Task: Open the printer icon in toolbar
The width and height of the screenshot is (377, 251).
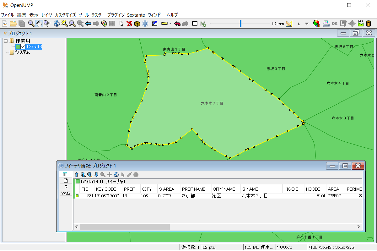Action: (326, 24)
